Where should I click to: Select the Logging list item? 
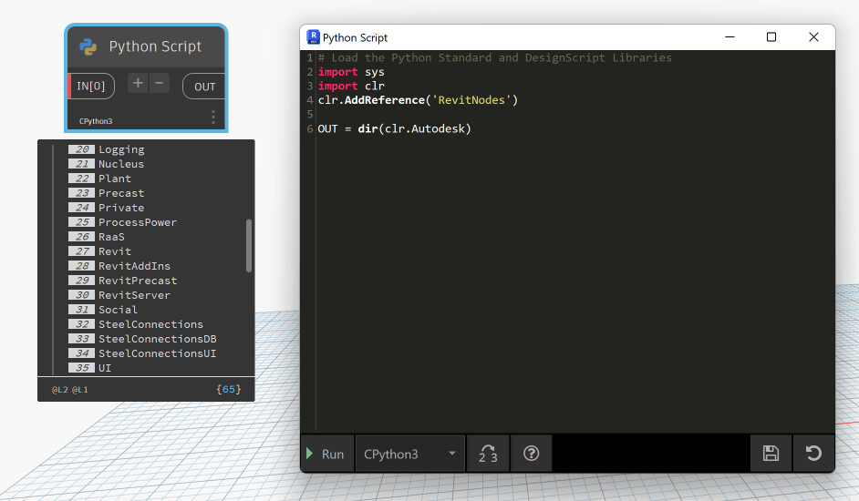[x=121, y=149]
